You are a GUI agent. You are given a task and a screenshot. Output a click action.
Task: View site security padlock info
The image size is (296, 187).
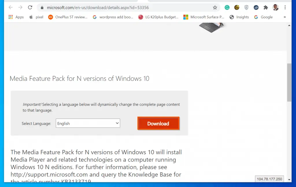pos(42,8)
